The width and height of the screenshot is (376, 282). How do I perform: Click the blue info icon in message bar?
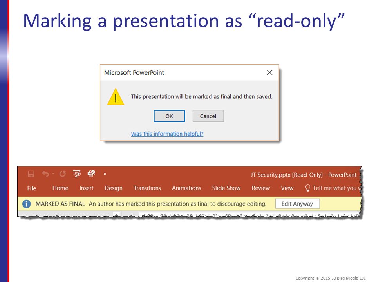[26, 204]
